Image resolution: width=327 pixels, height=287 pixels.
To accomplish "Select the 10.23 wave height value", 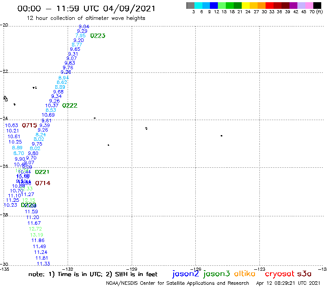I will pos(11,205).
